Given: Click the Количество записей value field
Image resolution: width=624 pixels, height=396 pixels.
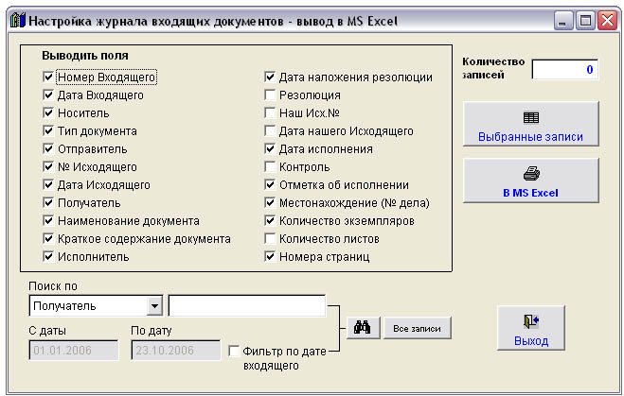Looking at the screenshot, I should [x=564, y=70].
